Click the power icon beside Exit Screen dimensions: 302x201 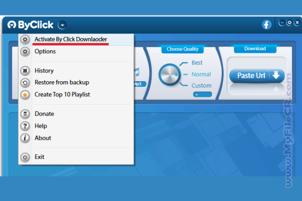click(25, 157)
